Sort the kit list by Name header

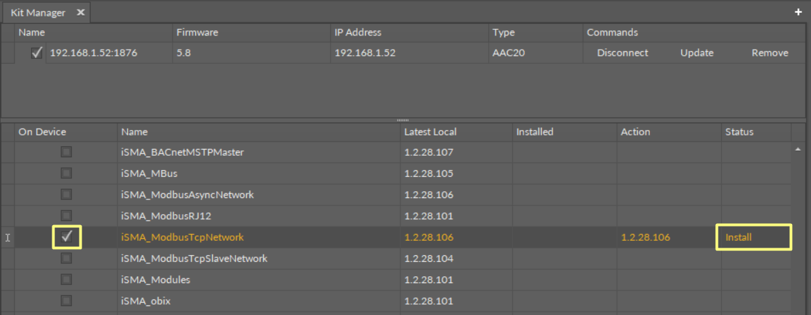[x=135, y=132]
